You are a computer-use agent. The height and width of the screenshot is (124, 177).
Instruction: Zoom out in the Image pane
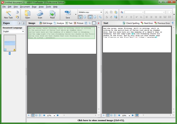[x=44, y=115]
